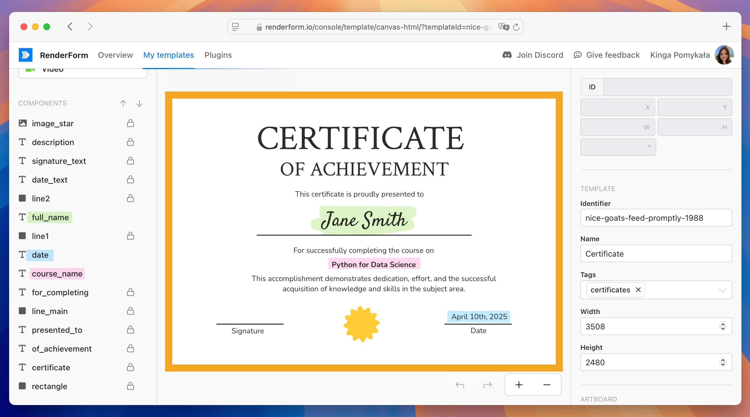Click the image_star image icon

[x=23, y=123]
